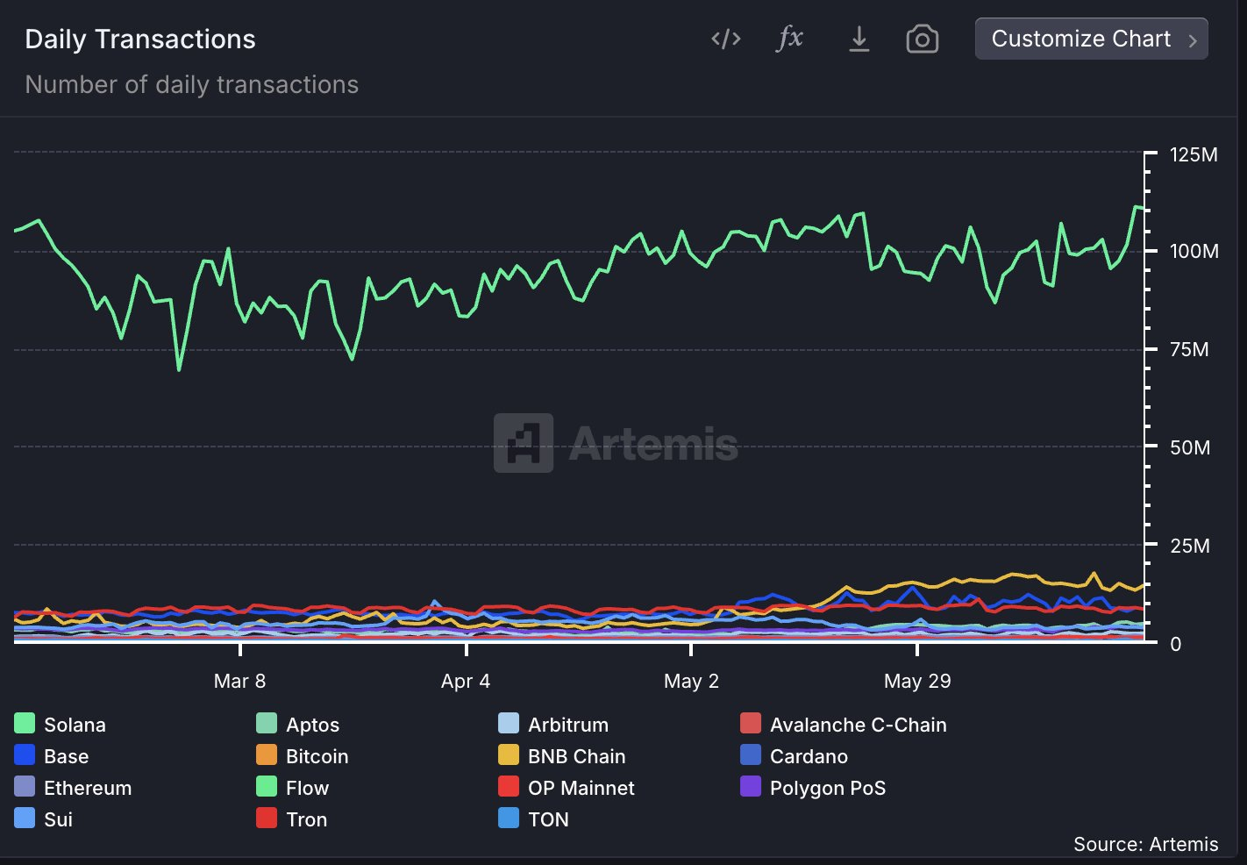This screenshot has height=865, width=1247.
Task: Click the Aptos legend label
Action: pyautogui.click(x=312, y=725)
